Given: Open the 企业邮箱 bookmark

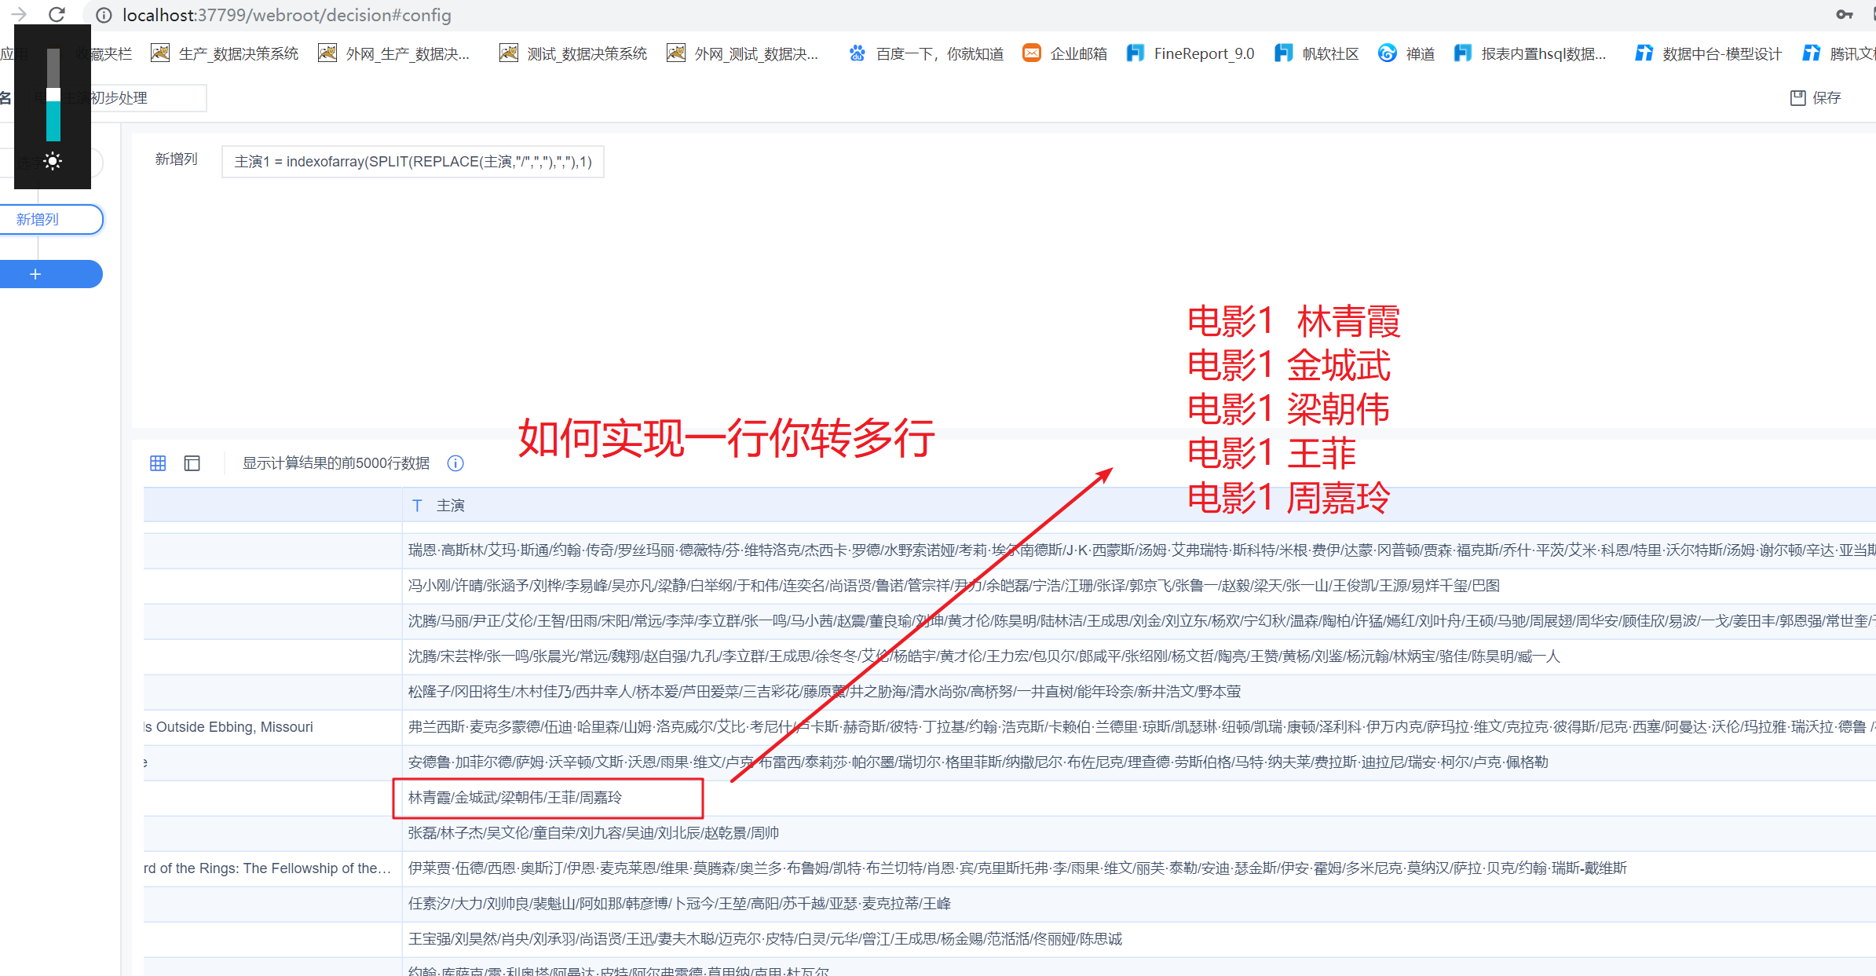Looking at the screenshot, I should click(x=1065, y=53).
